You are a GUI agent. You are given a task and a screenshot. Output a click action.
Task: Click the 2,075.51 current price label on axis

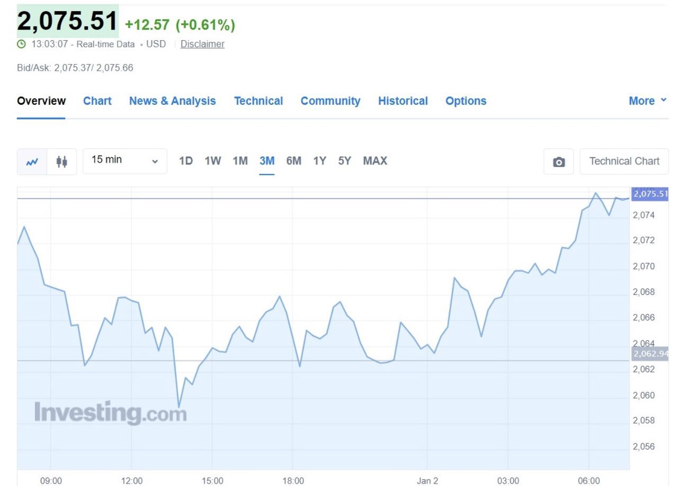click(650, 194)
